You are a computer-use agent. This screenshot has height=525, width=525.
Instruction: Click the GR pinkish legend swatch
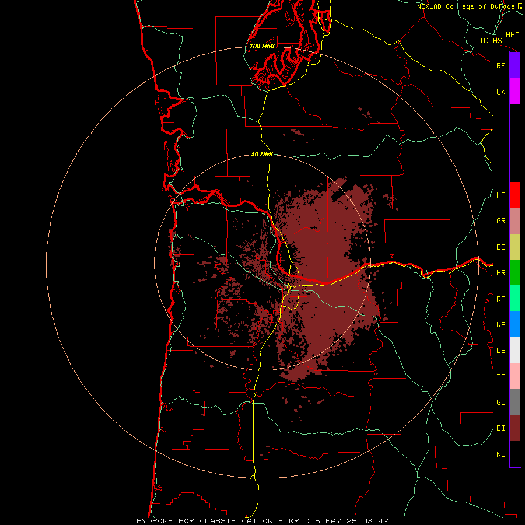(515, 221)
